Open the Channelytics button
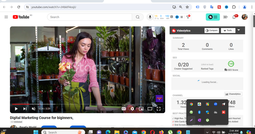 tap(233, 94)
